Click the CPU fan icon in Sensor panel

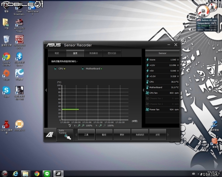pos(147,93)
